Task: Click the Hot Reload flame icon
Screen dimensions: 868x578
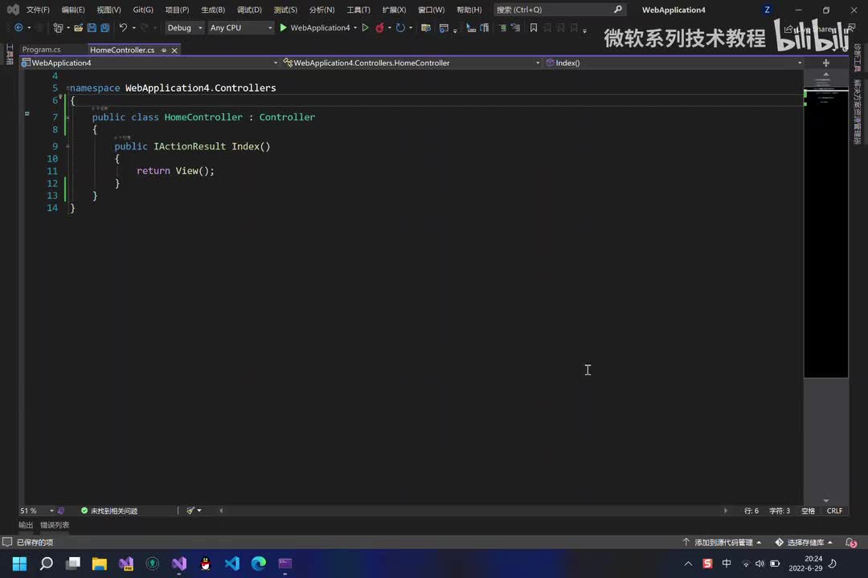Action: click(x=379, y=27)
